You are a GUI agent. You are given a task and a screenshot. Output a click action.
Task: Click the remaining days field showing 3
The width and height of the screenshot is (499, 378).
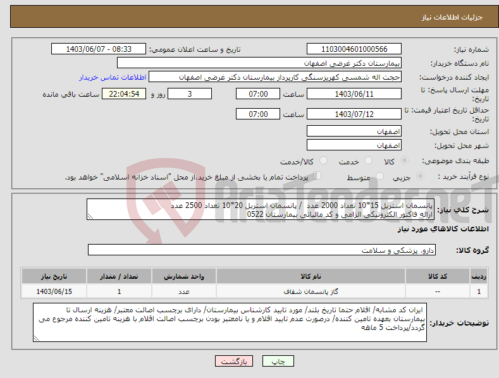click(x=190, y=94)
